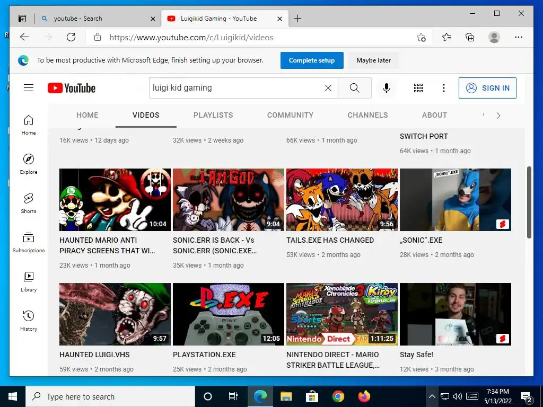Open File Explorer from the taskbar
The width and height of the screenshot is (543, 407).
click(286, 396)
